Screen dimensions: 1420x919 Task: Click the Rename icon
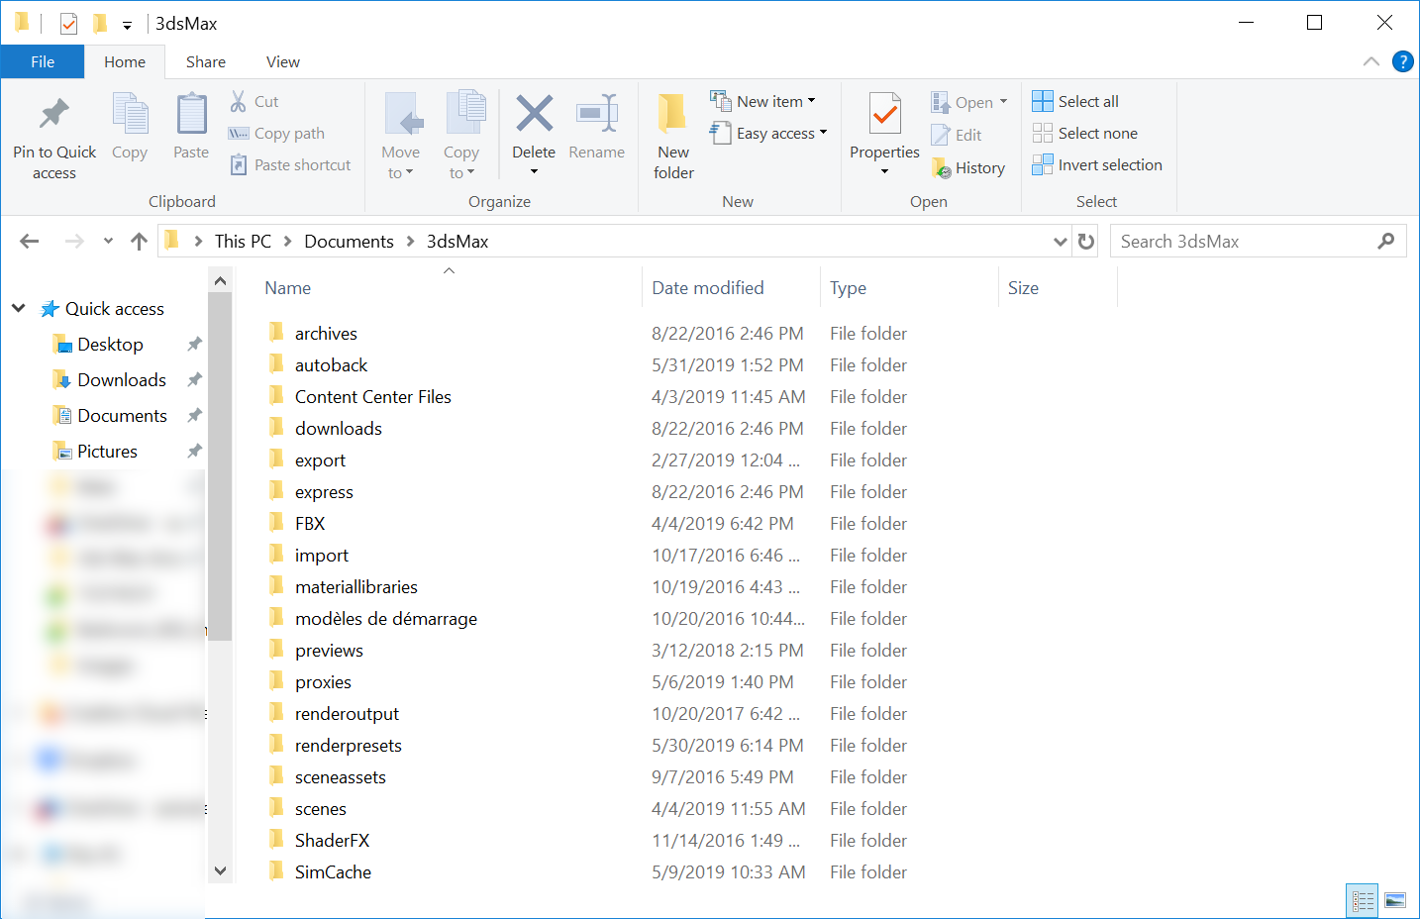[597, 114]
